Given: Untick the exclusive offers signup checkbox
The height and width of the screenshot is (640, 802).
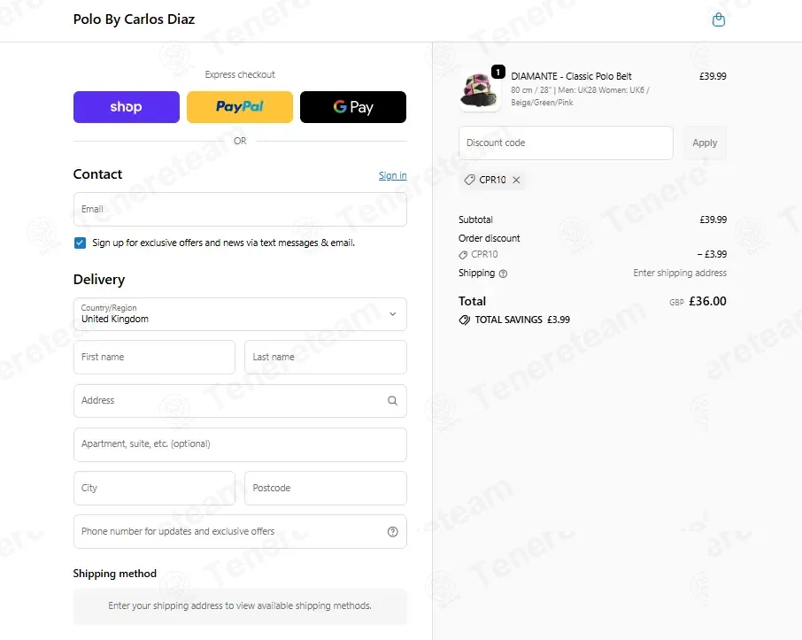Looking at the screenshot, I should (x=80, y=243).
